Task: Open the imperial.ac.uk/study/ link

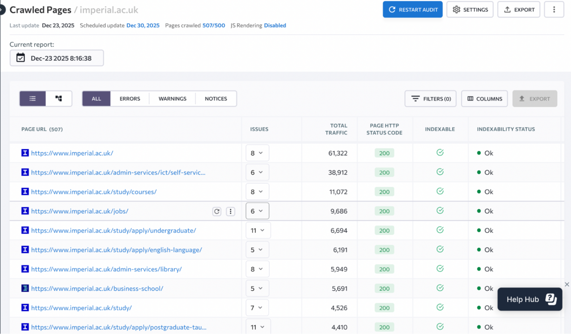Action: click(81, 308)
